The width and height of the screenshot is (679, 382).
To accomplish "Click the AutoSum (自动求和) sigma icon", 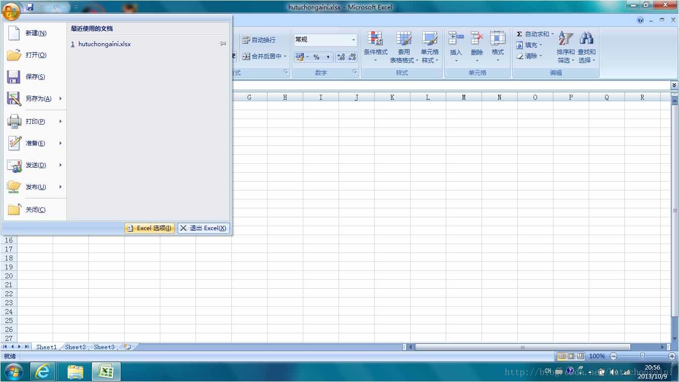I will [519, 34].
